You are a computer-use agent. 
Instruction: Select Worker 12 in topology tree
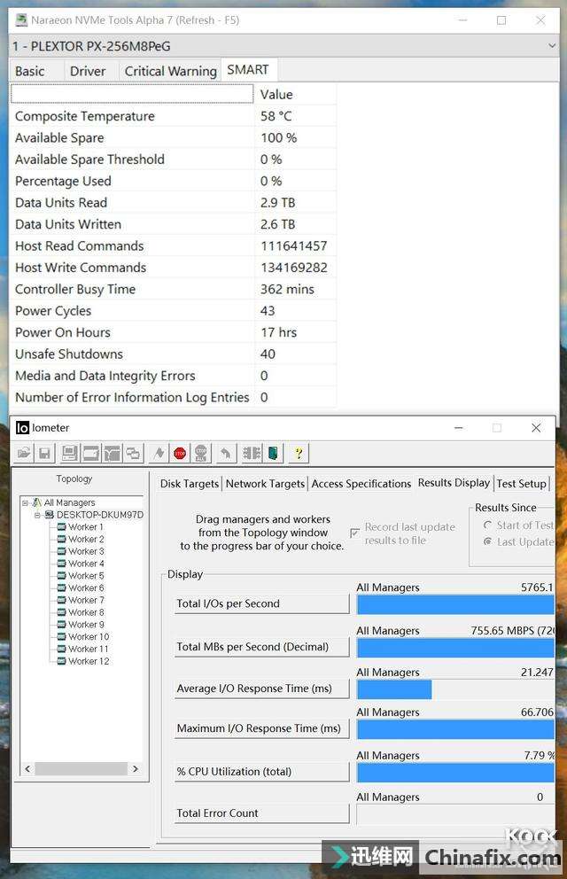[83, 662]
